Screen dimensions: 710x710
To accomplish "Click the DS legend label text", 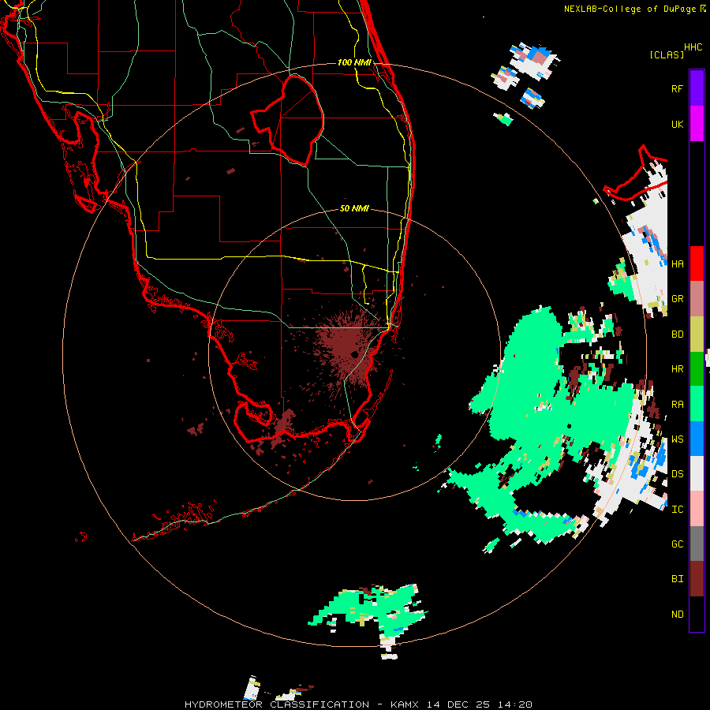I will click(x=677, y=474).
